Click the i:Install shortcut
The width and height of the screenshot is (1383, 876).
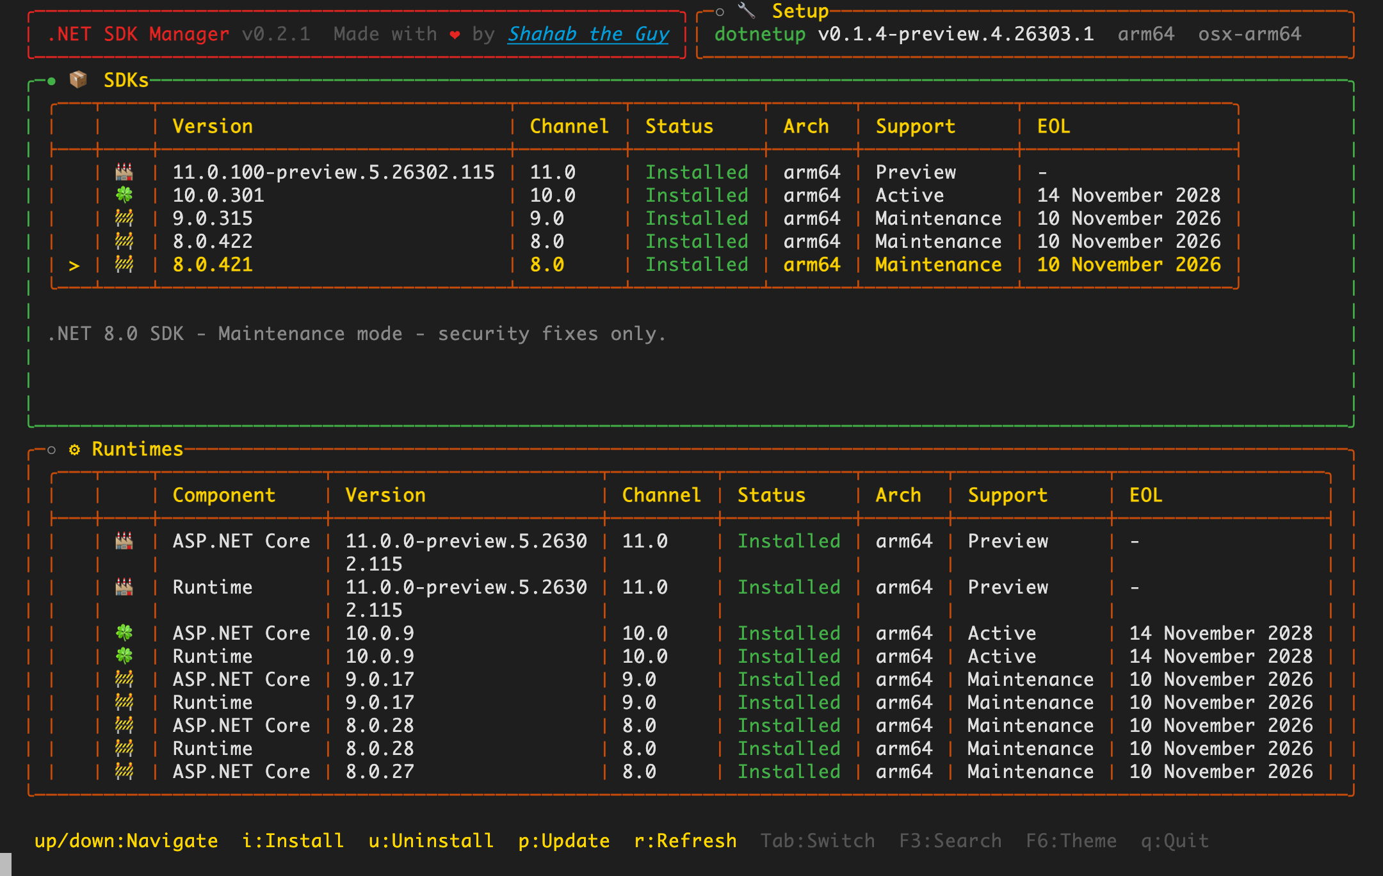tap(293, 841)
